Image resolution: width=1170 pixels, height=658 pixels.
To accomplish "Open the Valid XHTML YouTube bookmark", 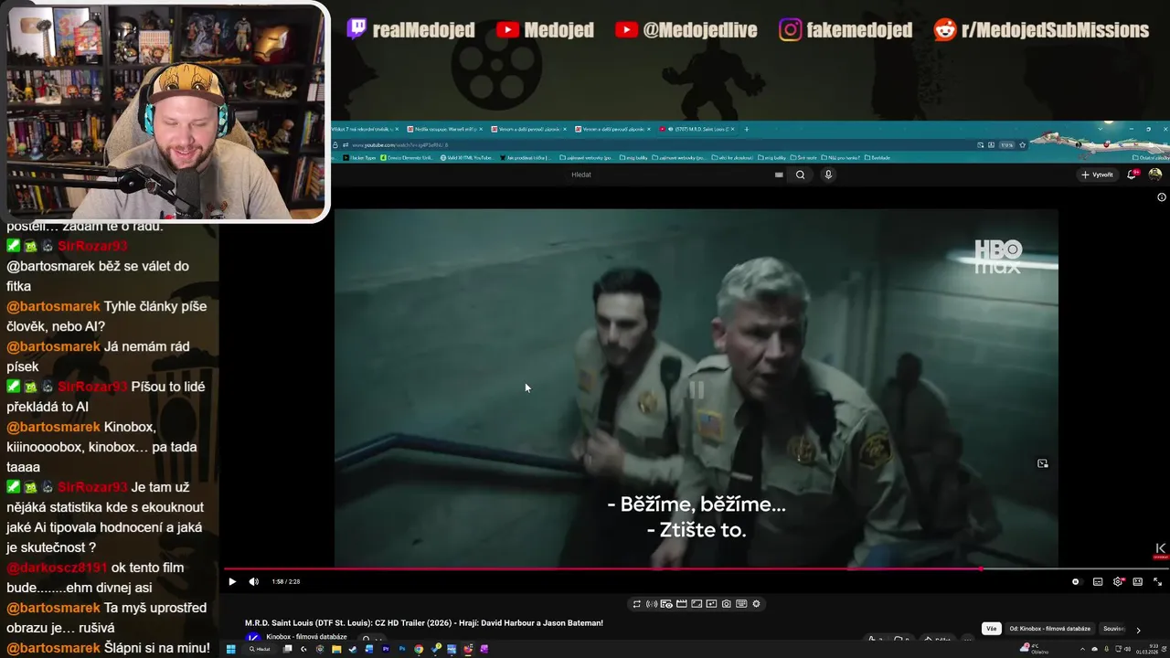I will coord(467,157).
